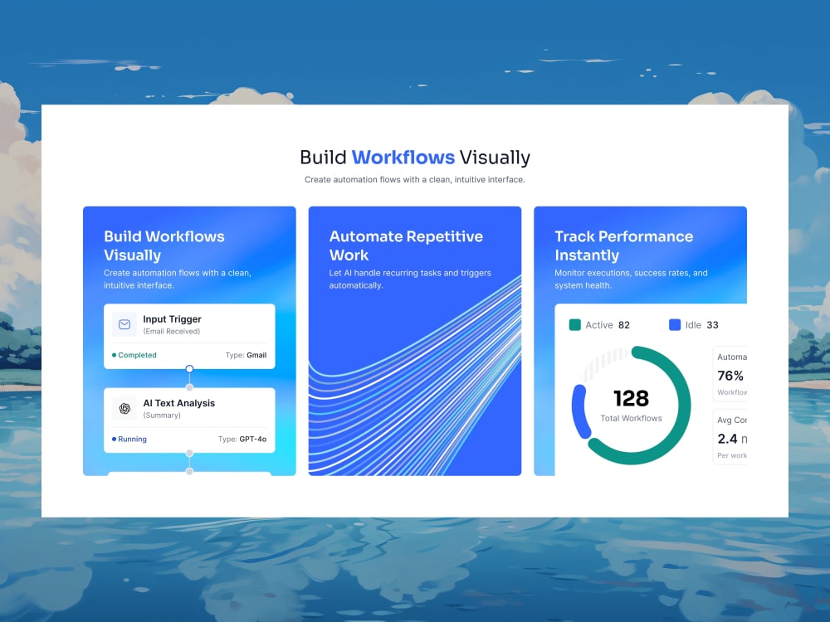Screen dimensions: 830x622
Task: Click the blue arc of the donut chart
Action: (x=579, y=412)
